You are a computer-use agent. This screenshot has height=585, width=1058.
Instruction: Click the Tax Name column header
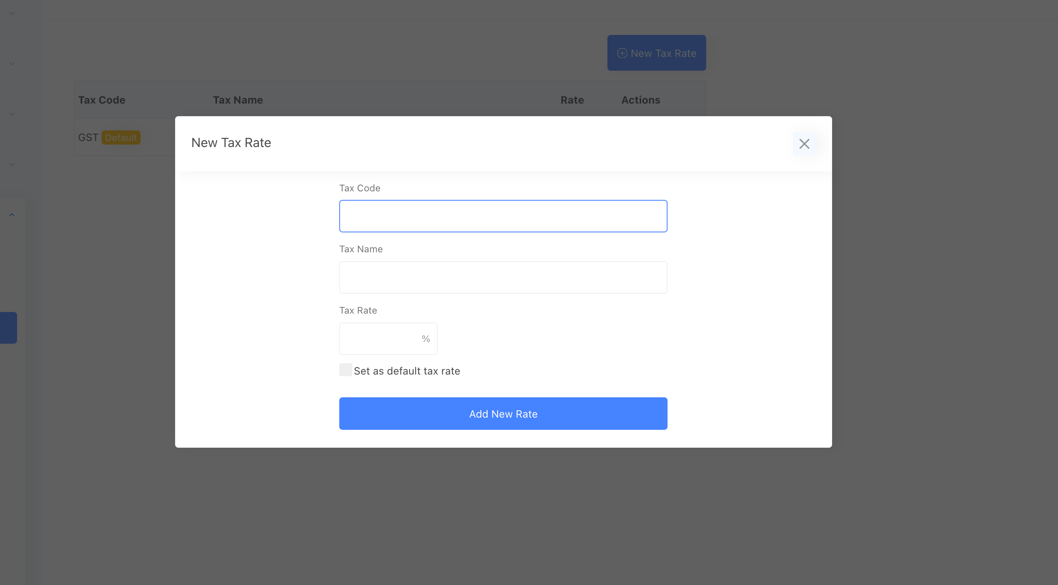coord(238,100)
